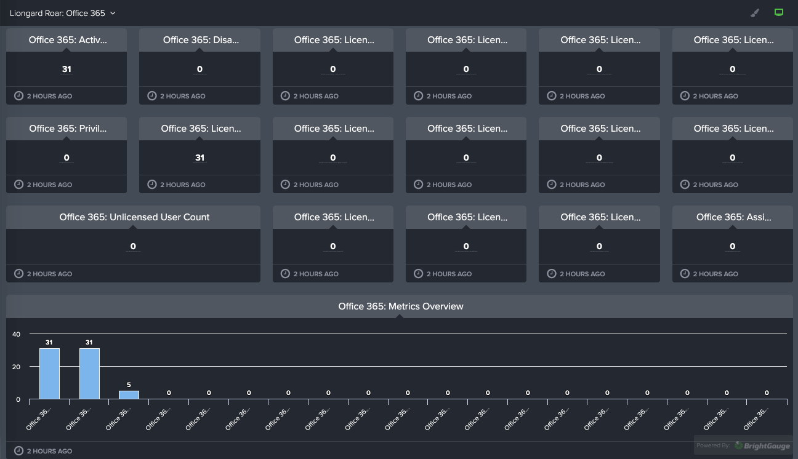Select the chart bar labeled 5
Viewport: 798px width, 459px height.
pyautogui.click(x=129, y=395)
